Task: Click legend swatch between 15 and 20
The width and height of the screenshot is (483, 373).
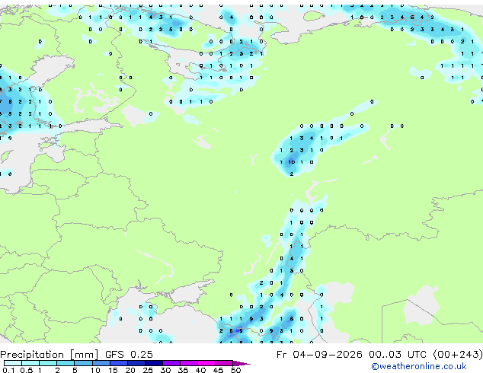Action: (x=118, y=363)
